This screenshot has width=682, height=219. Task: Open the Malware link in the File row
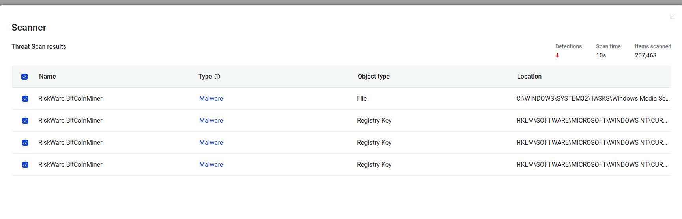pyautogui.click(x=211, y=99)
